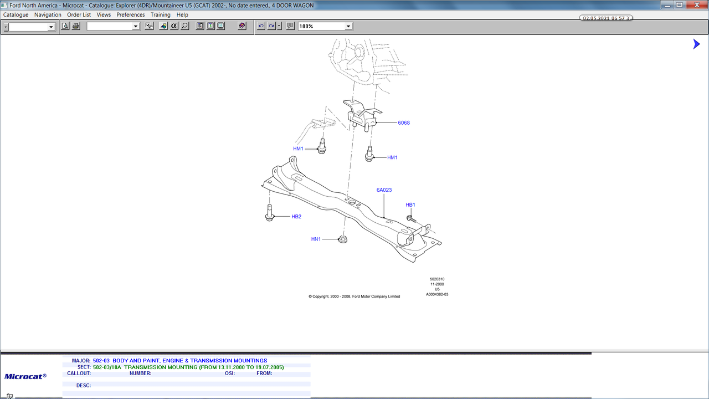Select callout HB2 in the diagram
Viewport: 709px width, 399px height.
(x=296, y=217)
